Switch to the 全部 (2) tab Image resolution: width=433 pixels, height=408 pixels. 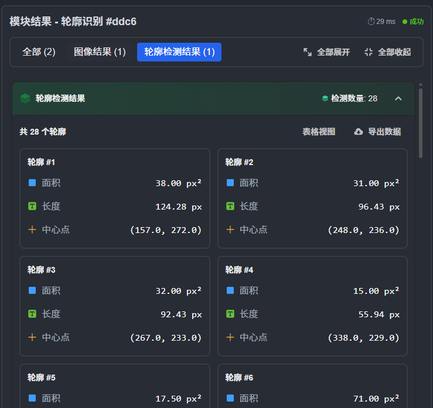pyautogui.click(x=39, y=52)
